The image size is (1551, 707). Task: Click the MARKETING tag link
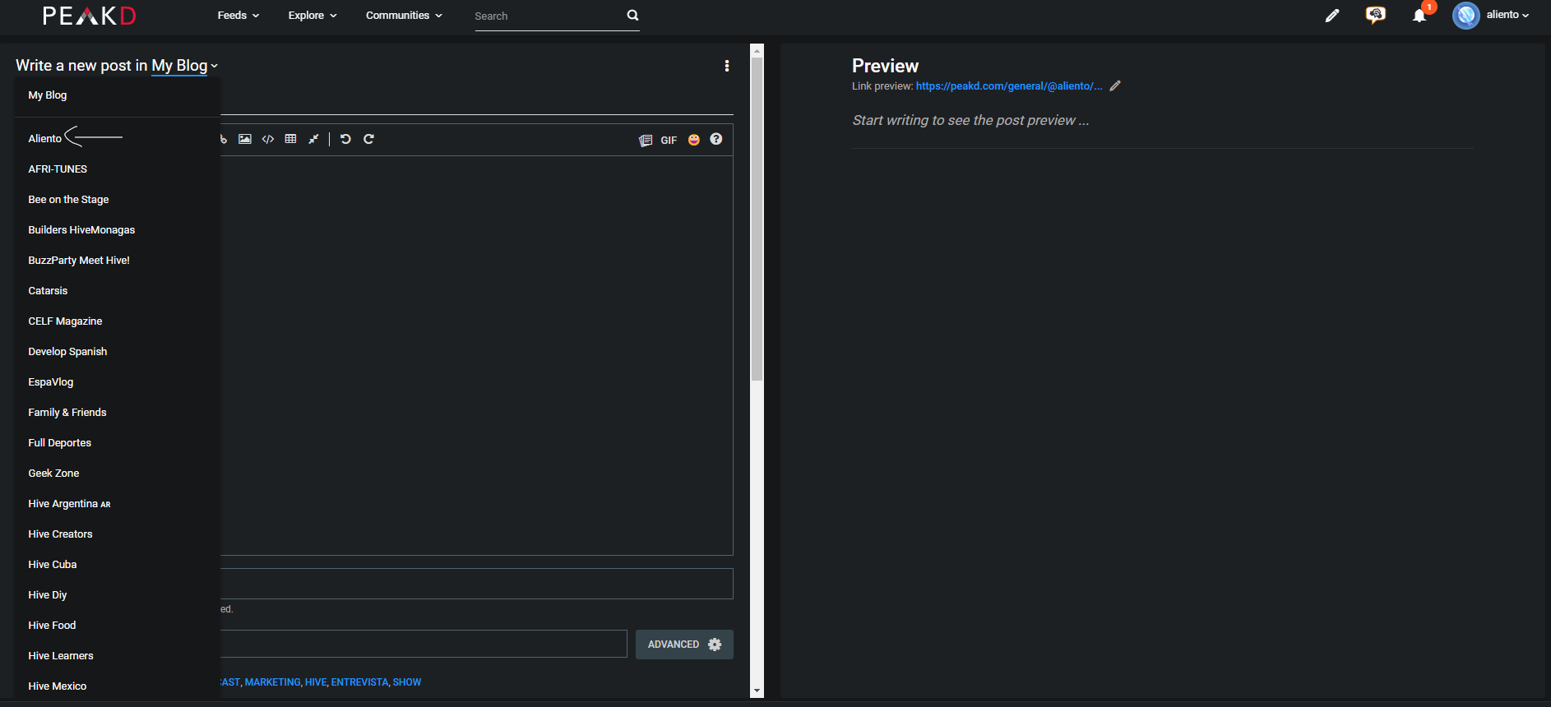272,682
